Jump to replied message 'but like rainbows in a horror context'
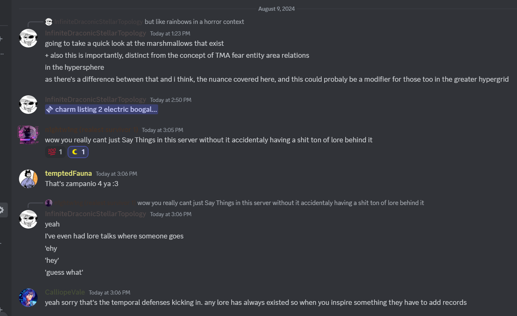The height and width of the screenshot is (316, 517). coord(194,21)
